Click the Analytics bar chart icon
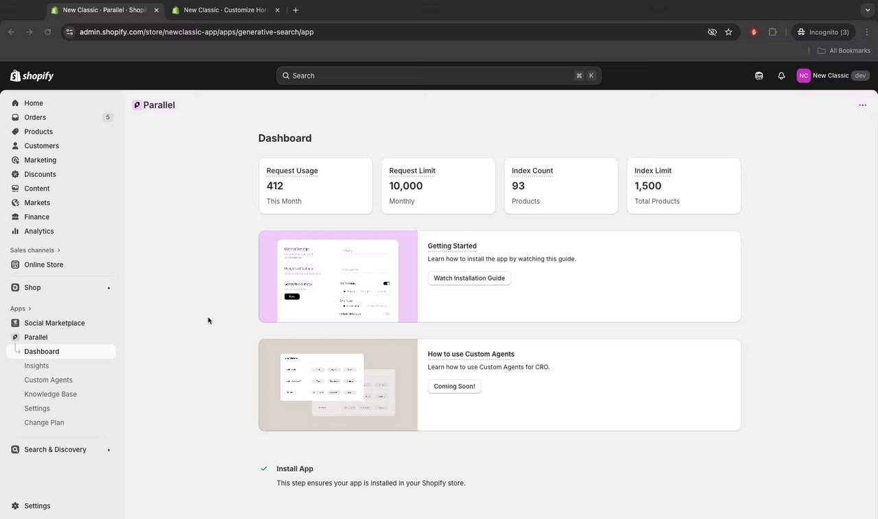 (x=15, y=231)
